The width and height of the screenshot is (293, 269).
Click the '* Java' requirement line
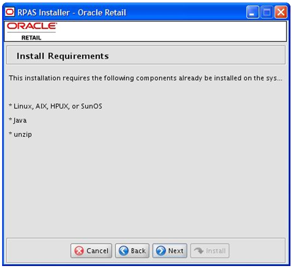(x=18, y=120)
